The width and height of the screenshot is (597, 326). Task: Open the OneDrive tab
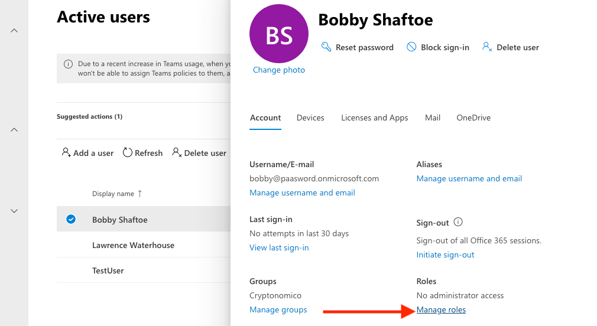(473, 118)
